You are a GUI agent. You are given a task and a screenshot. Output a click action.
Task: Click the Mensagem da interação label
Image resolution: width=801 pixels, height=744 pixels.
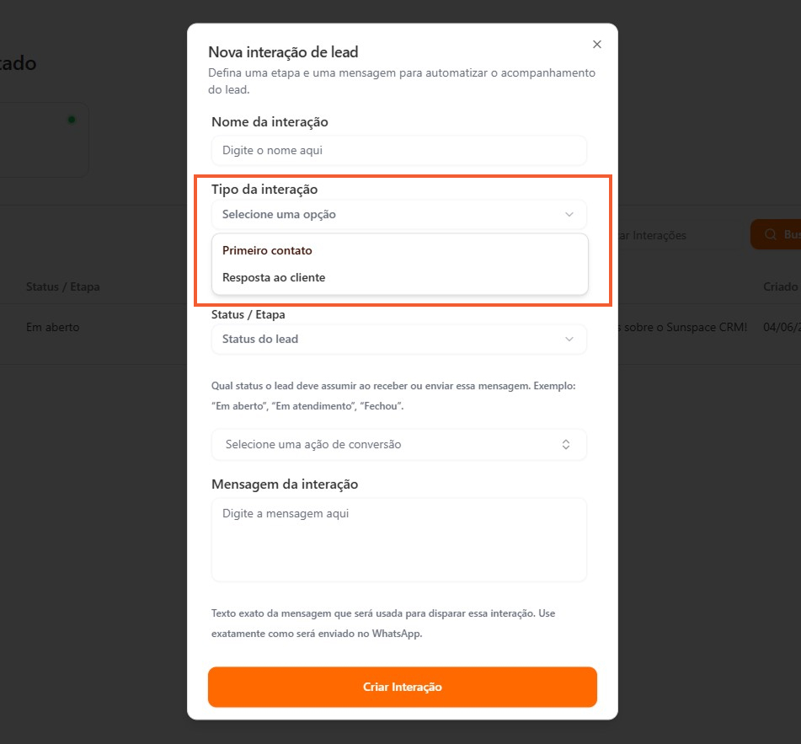pos(285,484)
